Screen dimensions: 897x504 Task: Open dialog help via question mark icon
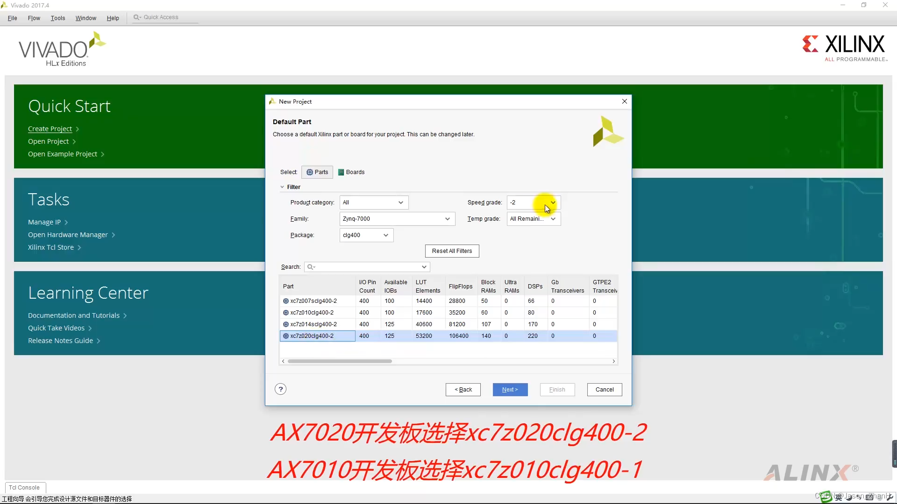click(x=280, y=389)
